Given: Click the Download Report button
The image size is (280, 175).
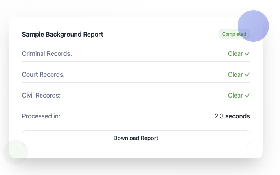Looking at the screenshot, I should click(136, 138).
